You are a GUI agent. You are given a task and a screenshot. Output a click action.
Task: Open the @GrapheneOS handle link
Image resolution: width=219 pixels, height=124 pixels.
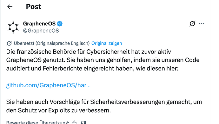tap(41, 31)
